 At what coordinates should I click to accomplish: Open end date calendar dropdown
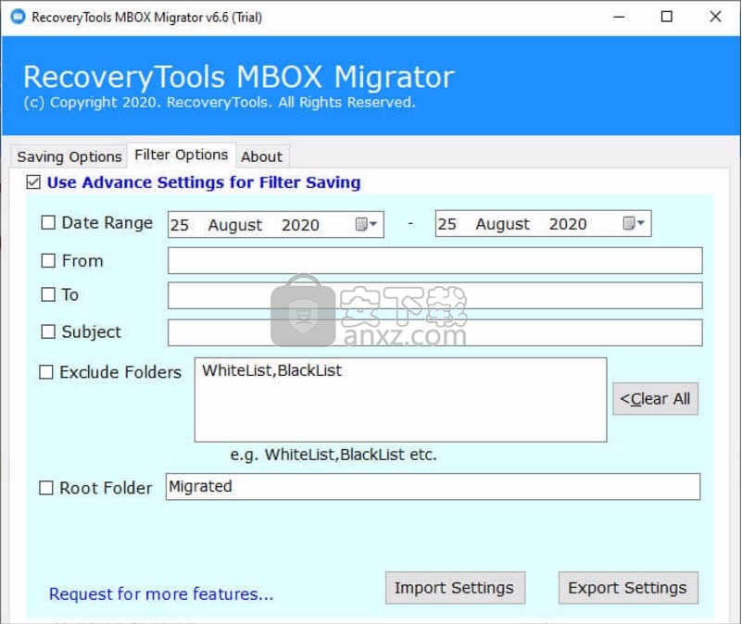[x=634, y=223]
